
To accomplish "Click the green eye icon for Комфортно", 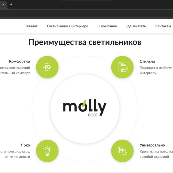I will tap(47, 67).
